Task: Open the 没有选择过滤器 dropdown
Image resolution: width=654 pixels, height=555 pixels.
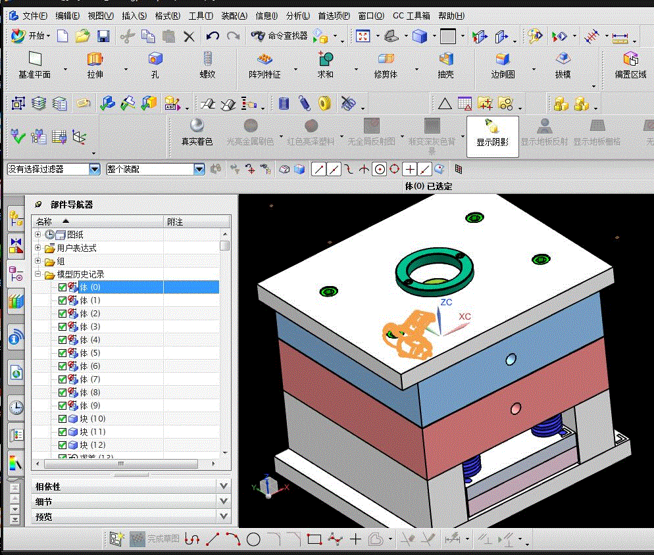Action: tap(95, 169)
